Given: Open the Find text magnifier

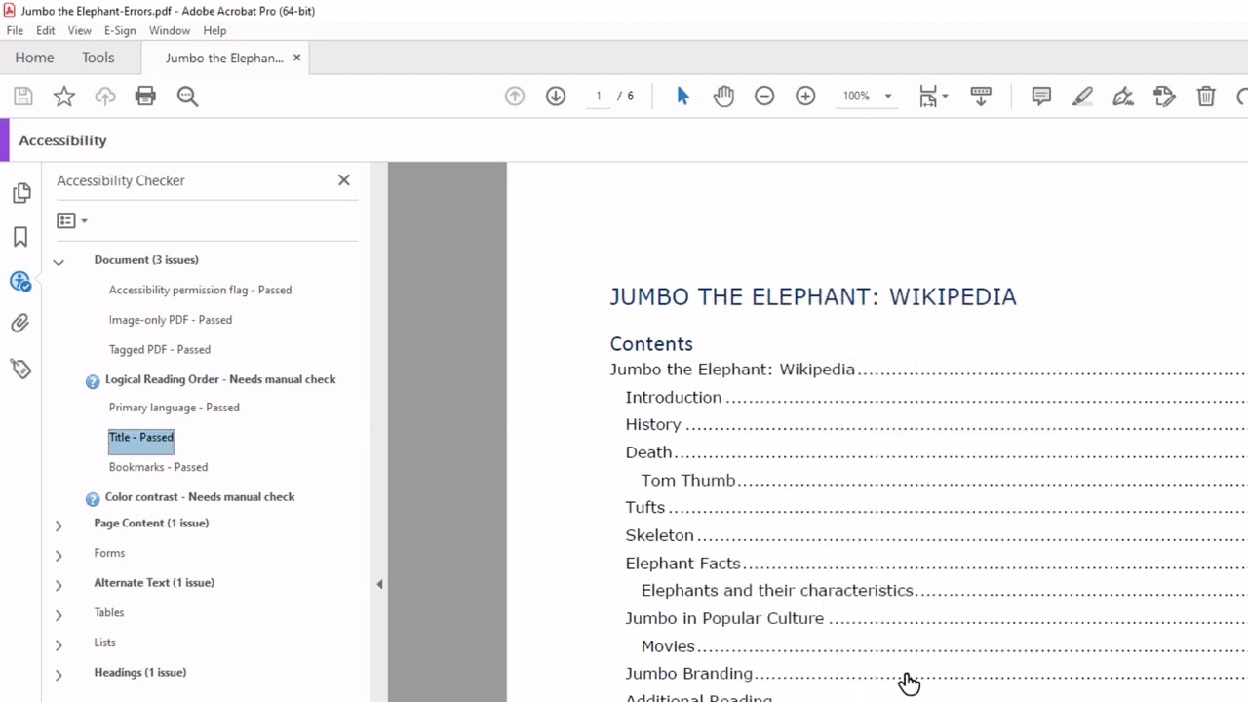Looking at the screenshot, I should point(187,96).
